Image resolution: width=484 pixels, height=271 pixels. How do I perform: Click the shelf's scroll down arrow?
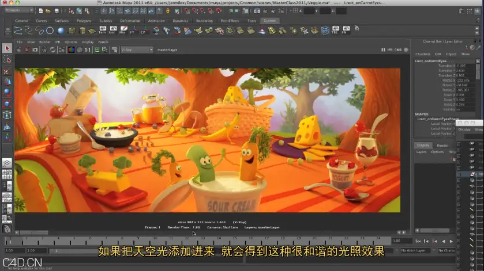[477, 33]
